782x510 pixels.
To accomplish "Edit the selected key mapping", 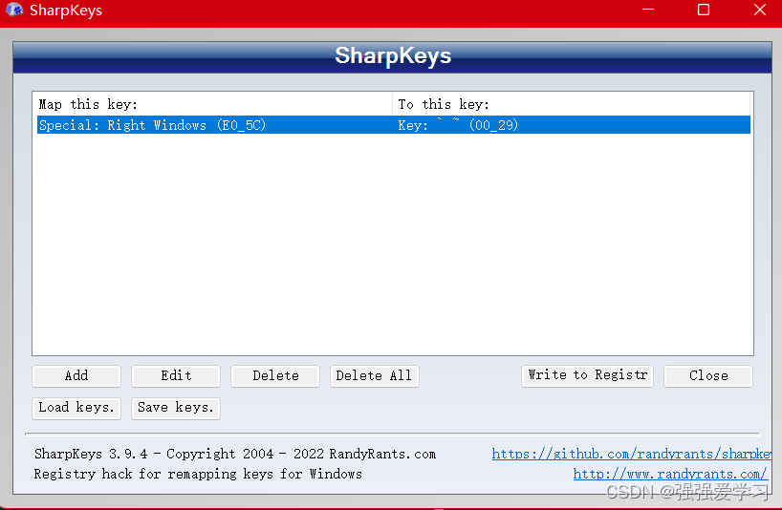I will [176, 376].
